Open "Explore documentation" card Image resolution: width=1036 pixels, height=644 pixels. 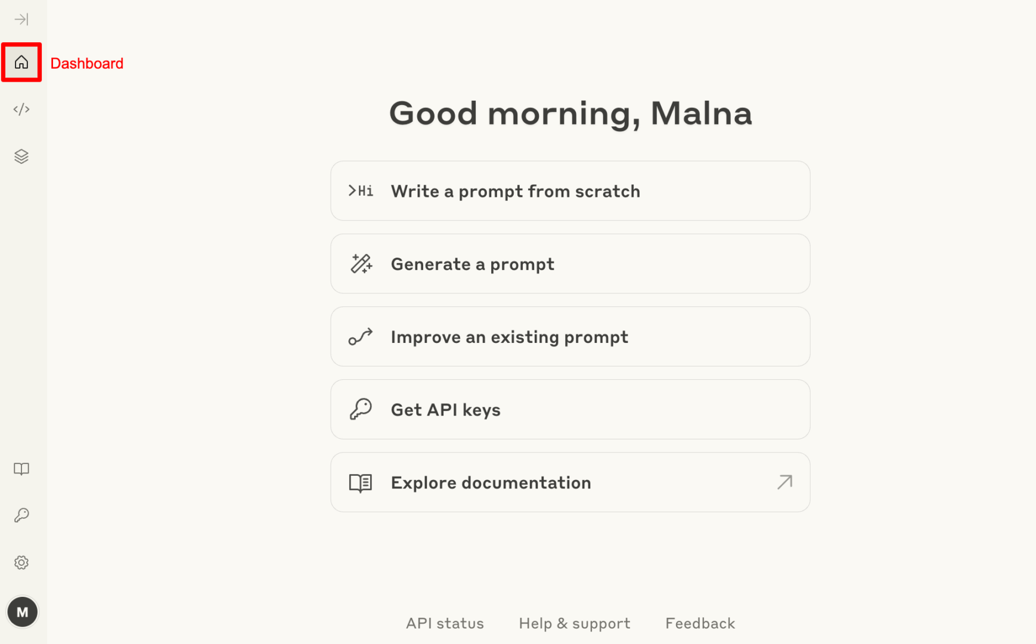tap(570, 482)
